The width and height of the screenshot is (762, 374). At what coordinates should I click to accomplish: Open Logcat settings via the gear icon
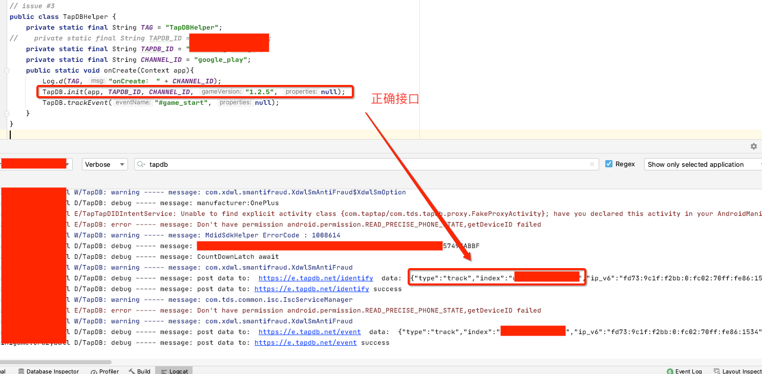tap(754, 146)
